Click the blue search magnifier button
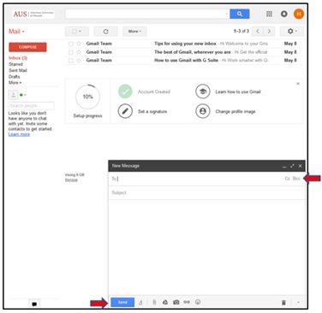Image resolution: width=322 pixels, height=313 pixels. pos(240,14)
